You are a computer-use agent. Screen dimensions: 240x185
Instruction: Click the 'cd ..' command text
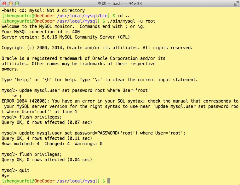point(124,16)
